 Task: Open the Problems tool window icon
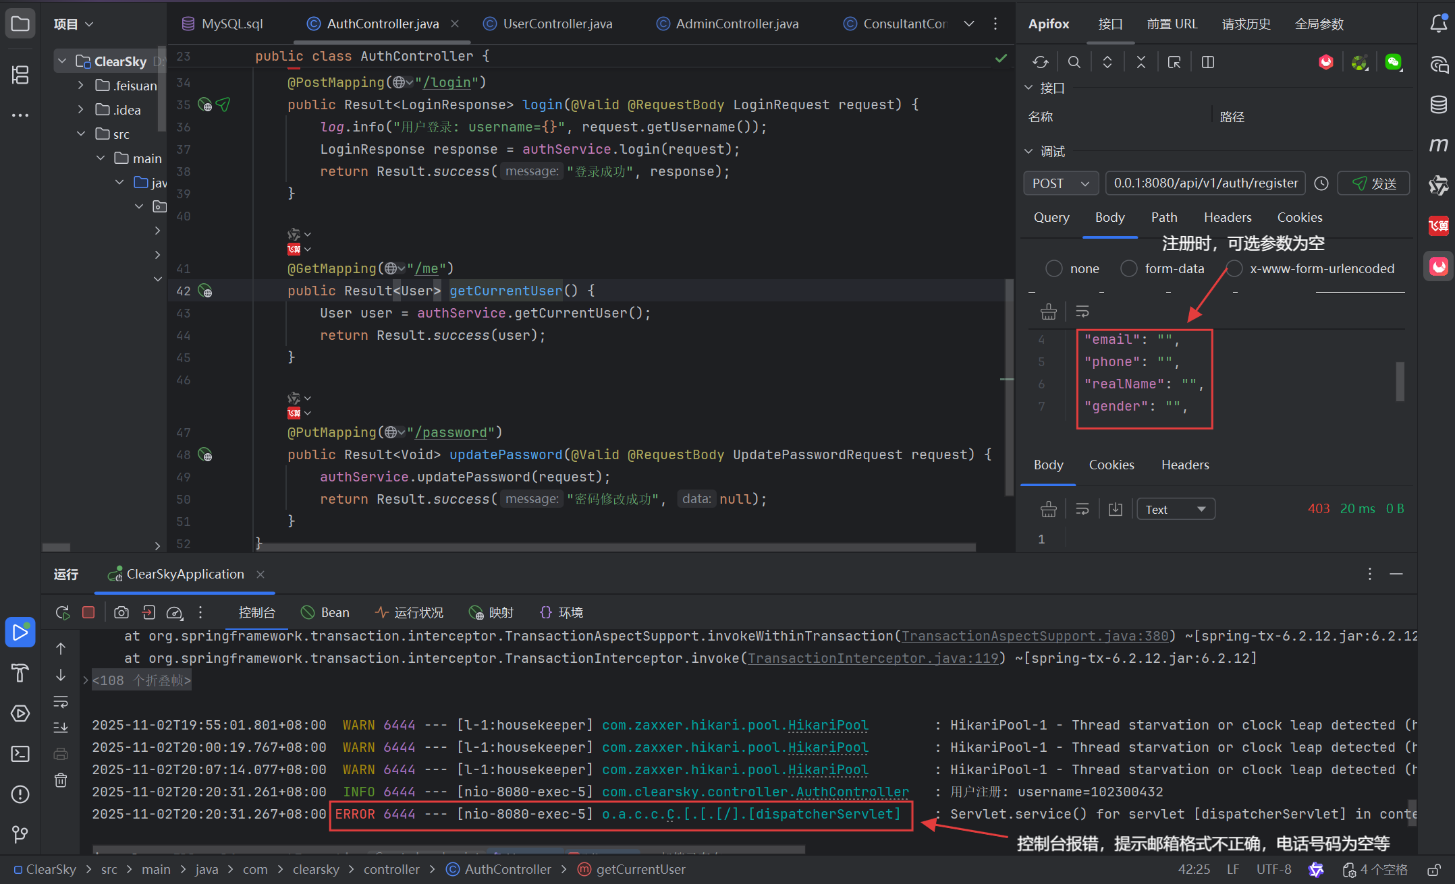pyautogui.click(x=20, y=794)
